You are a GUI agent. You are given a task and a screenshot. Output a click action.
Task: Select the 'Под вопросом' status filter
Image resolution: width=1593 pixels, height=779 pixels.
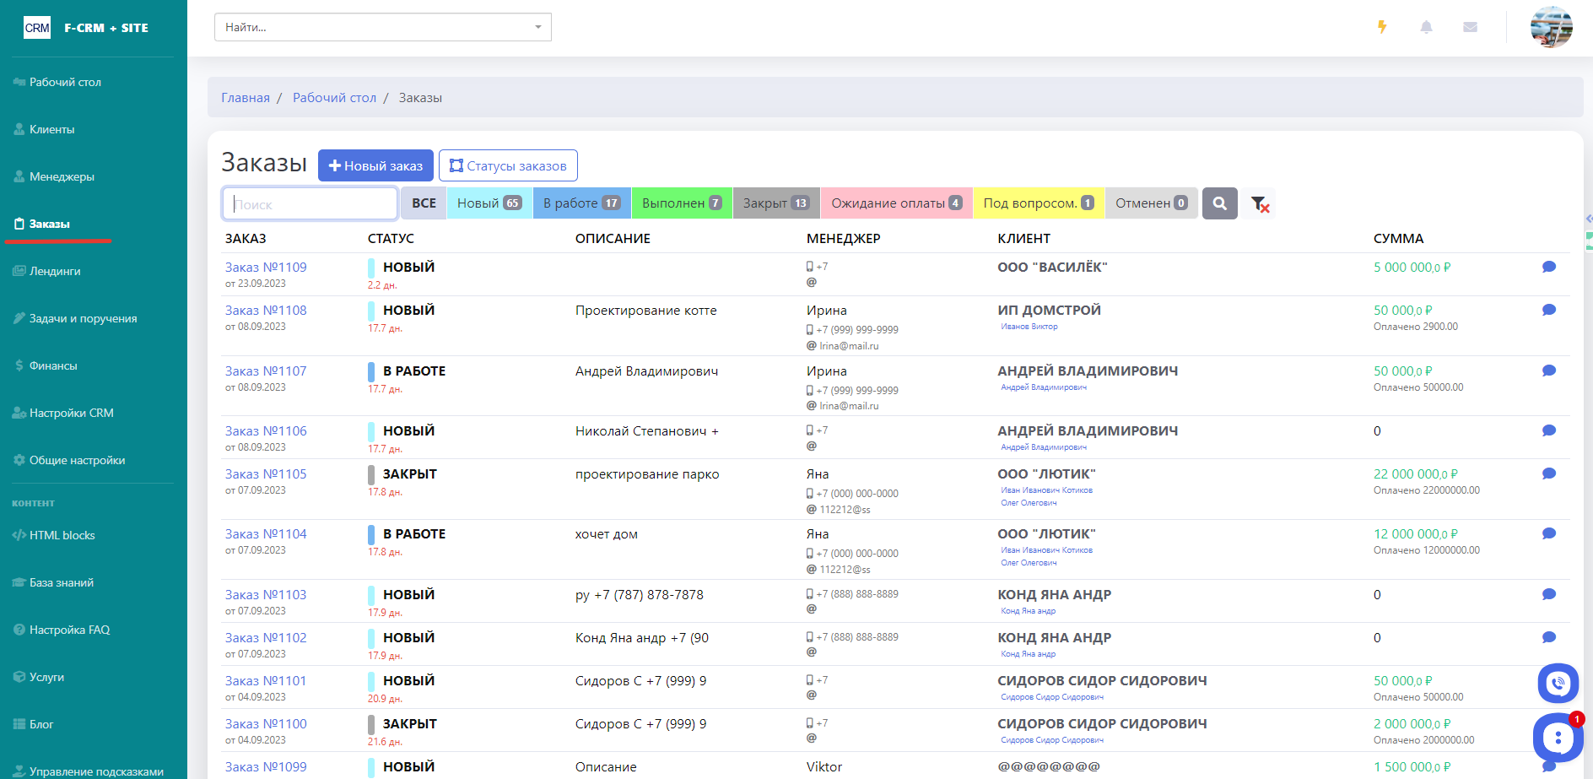coord(1038,203)
